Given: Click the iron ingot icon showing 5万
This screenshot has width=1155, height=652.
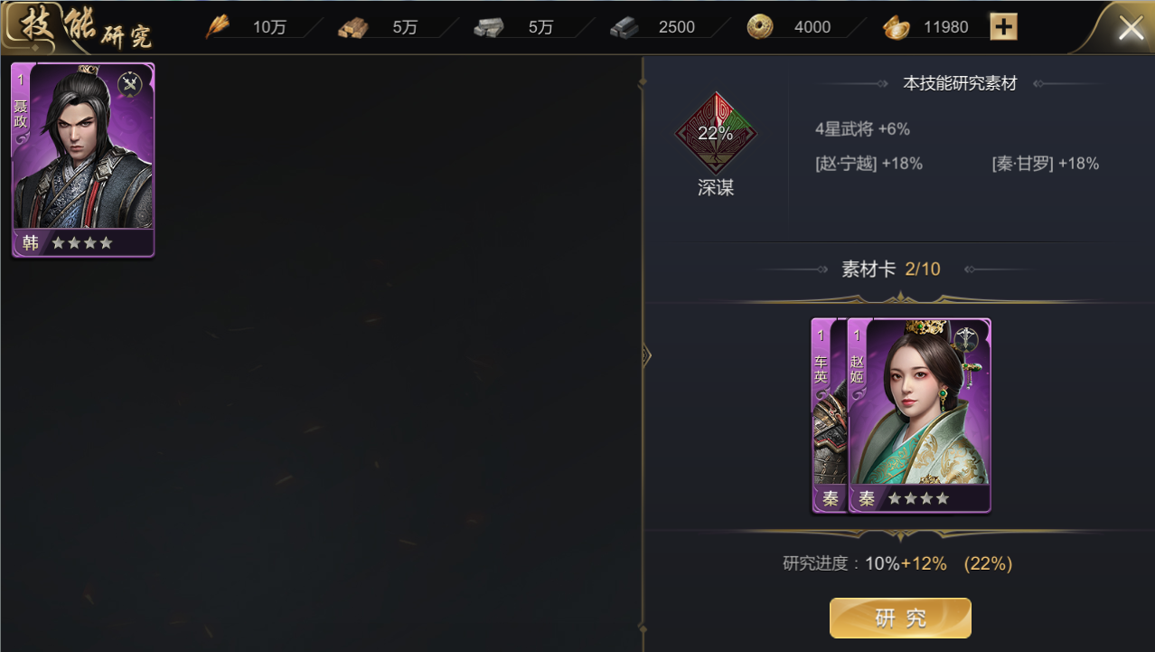Looking at the screenshot, I should point(489,28).
